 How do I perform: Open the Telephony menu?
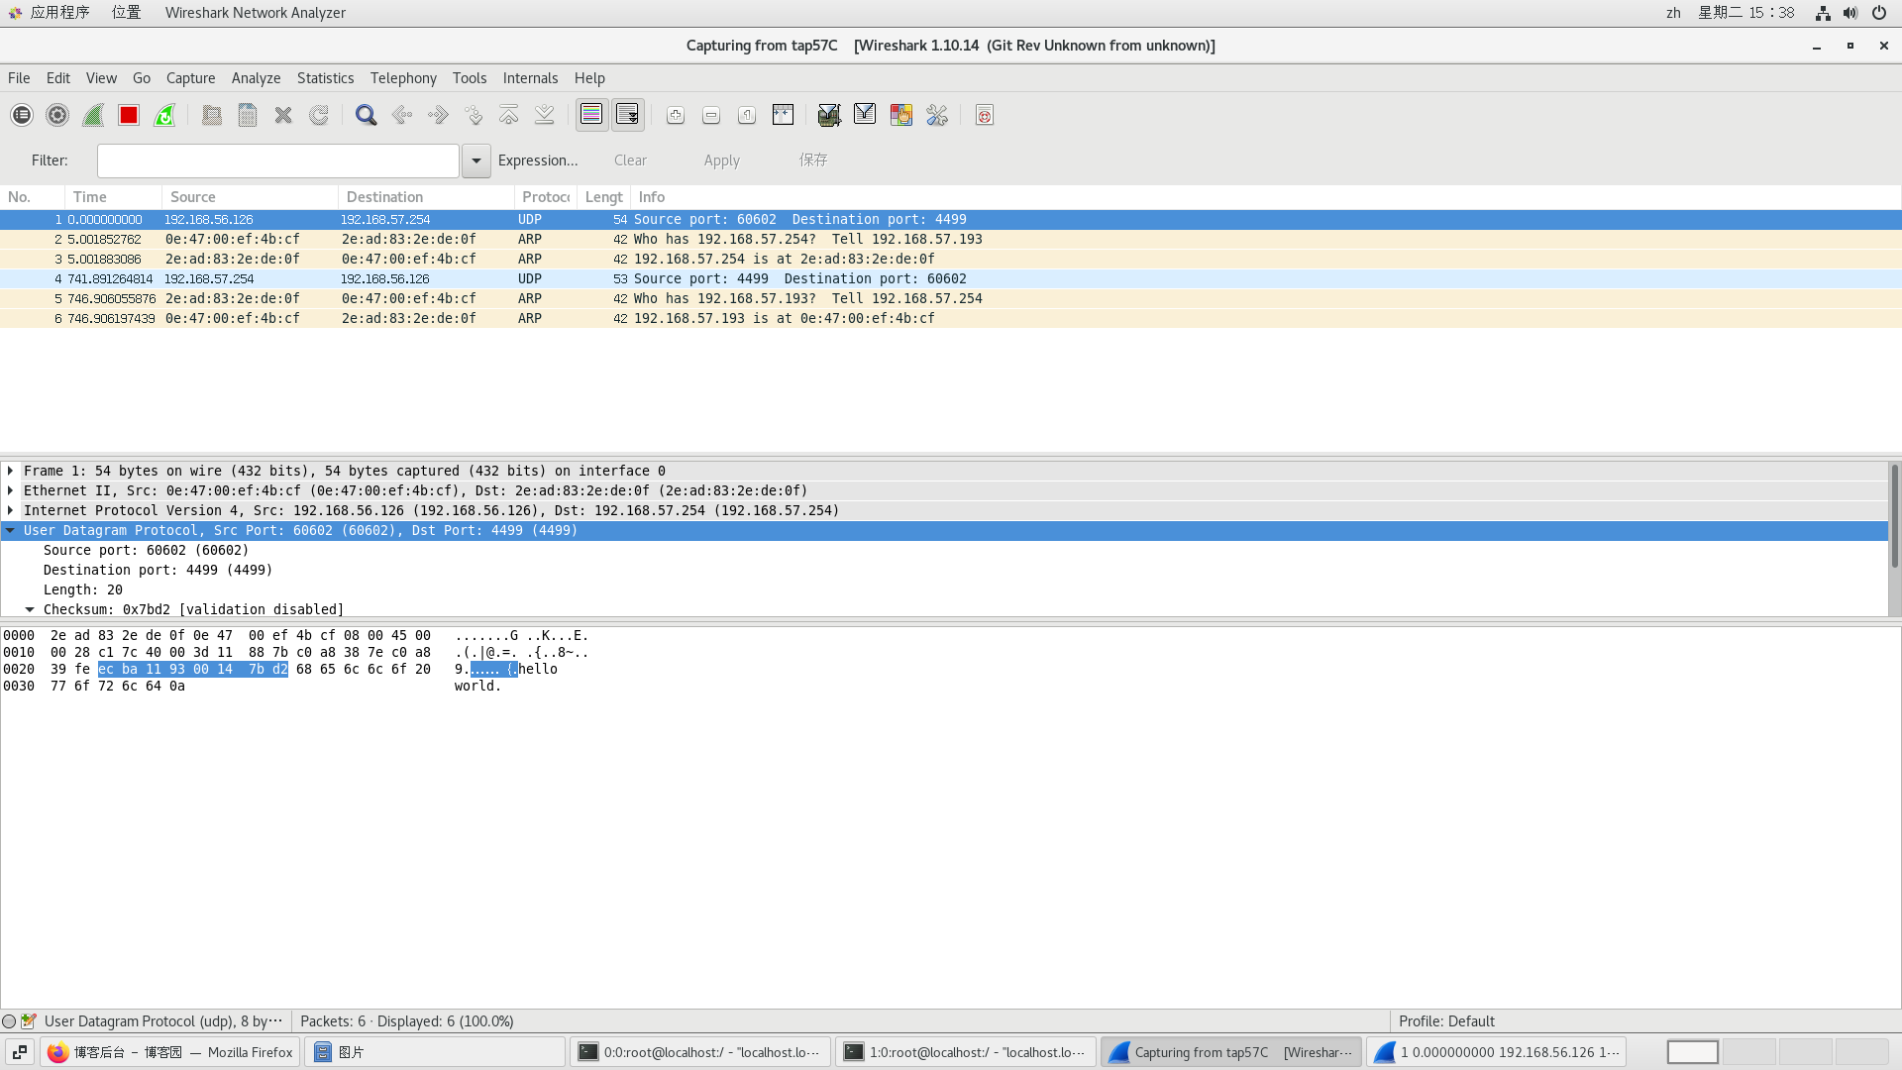point(403,78)
